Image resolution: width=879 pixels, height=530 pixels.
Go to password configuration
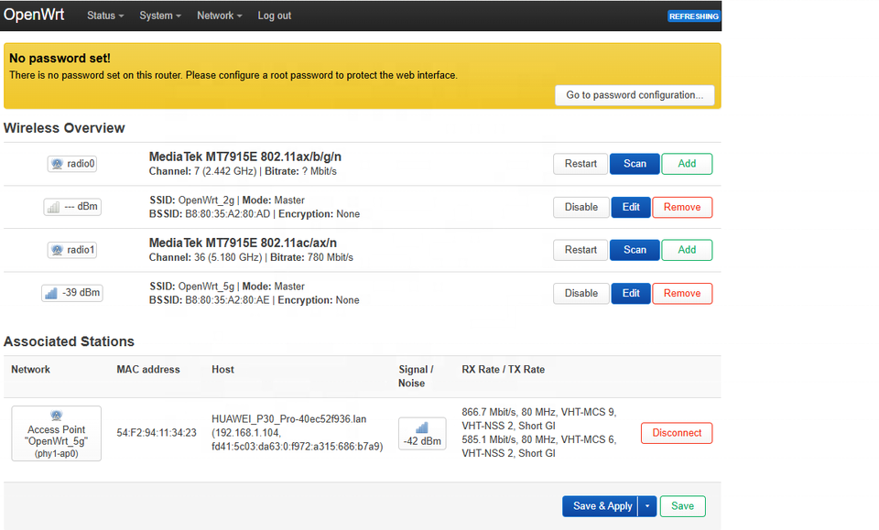[635, 95]
